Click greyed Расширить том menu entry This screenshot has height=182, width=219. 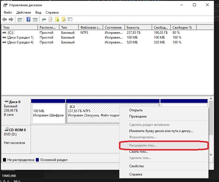coord(164,145)
